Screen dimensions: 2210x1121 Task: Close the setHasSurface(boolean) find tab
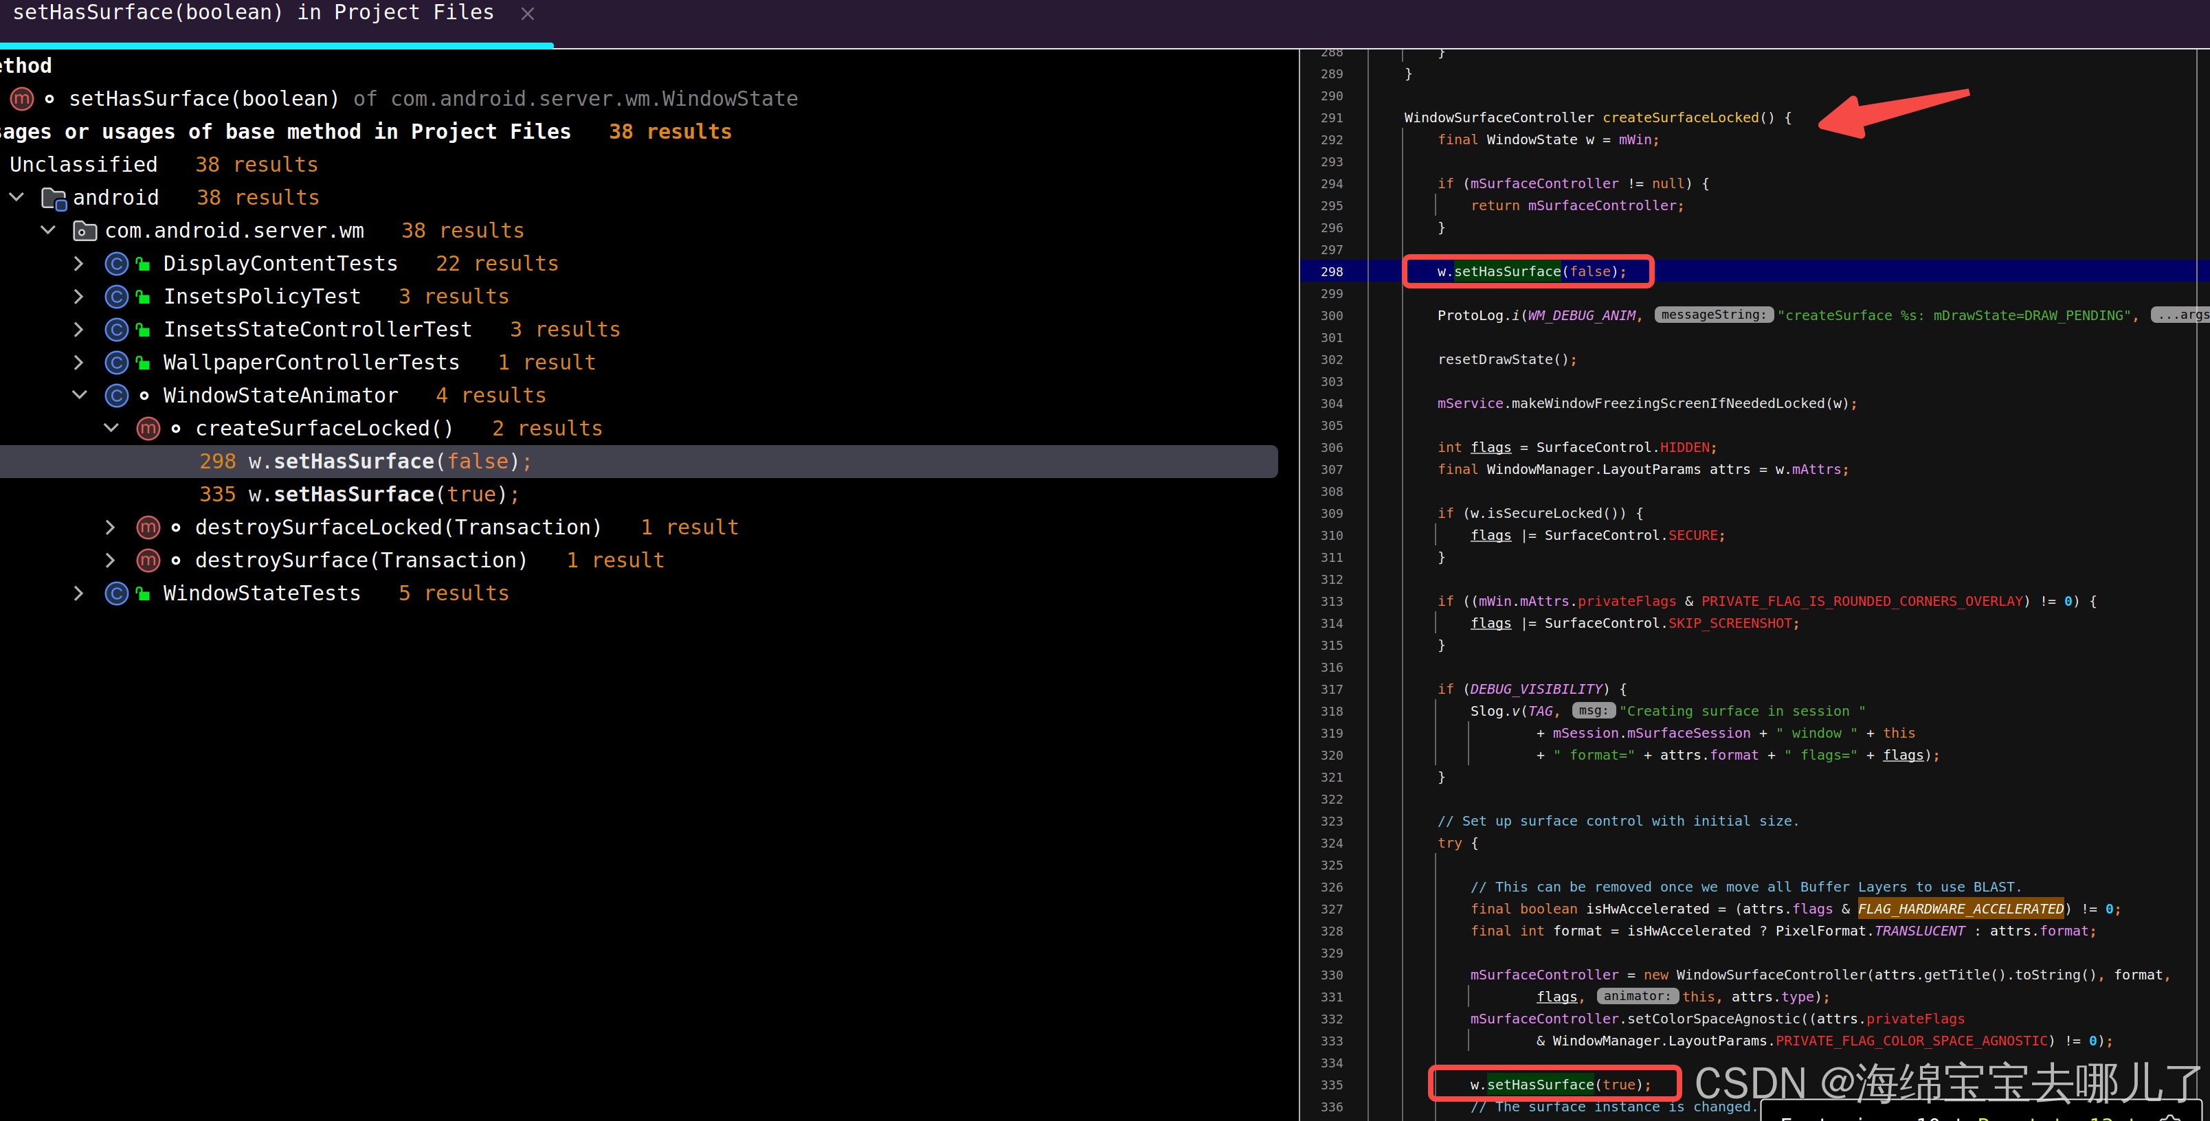click(x=528, y=14)
